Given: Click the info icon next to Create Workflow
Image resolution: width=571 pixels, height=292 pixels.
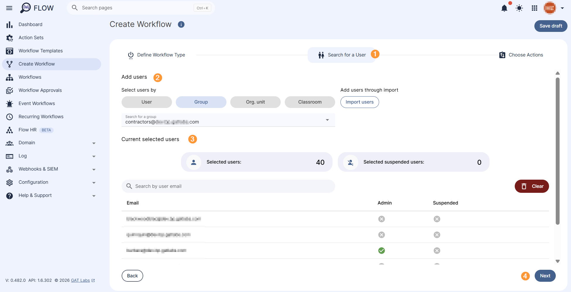Looking at the screenshot, I should 181,24.
